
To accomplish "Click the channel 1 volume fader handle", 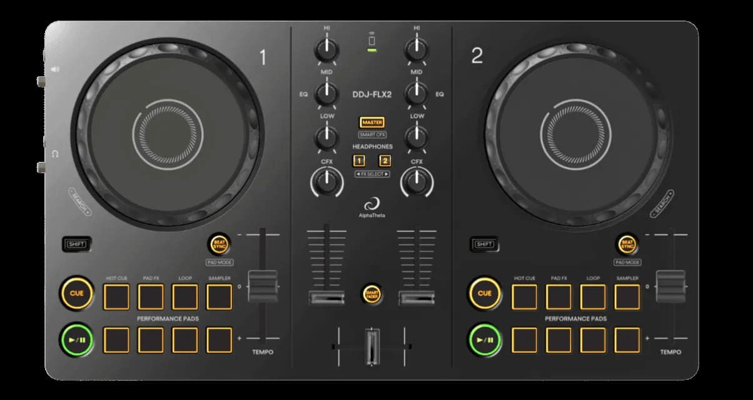I will 326,297.
